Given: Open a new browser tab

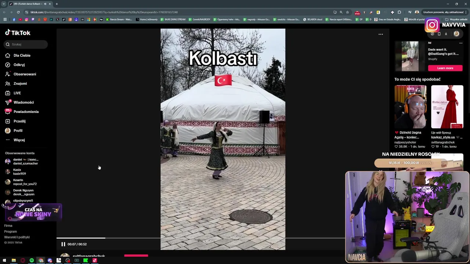Looking at the screenshot, I should point(57,4).
